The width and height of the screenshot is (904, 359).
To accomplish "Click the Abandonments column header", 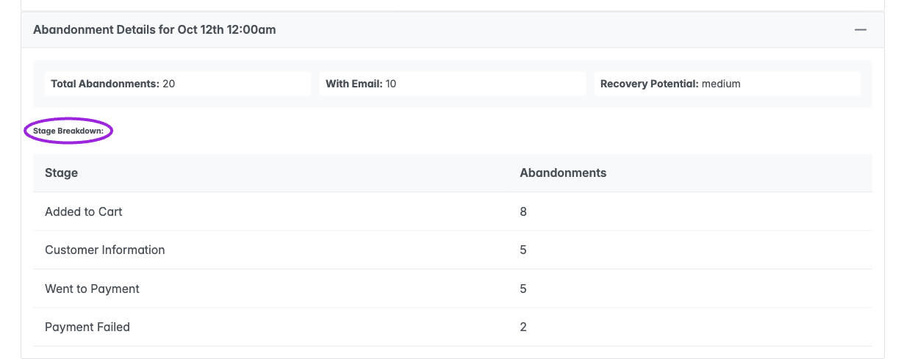I will pos(563,173).
